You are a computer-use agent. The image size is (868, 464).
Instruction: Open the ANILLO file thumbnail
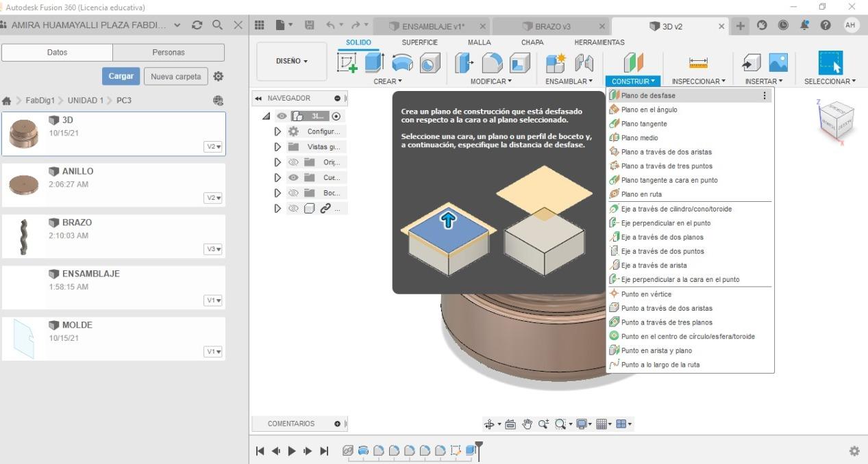tap(24, 184)
